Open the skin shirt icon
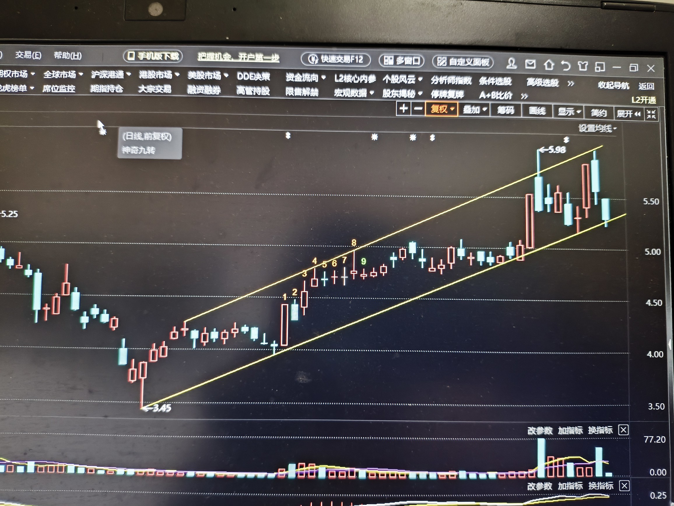The width and height of the screenshot is (674, 506). [x=582, y=66]
